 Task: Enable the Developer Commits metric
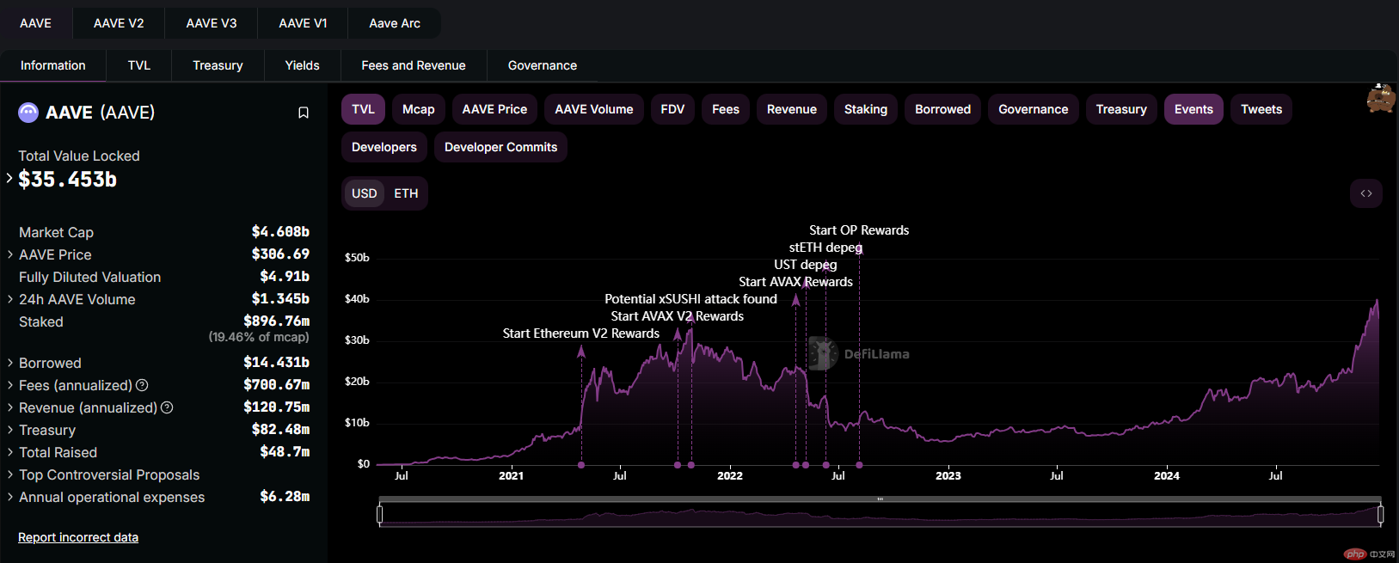coord(500,147)
